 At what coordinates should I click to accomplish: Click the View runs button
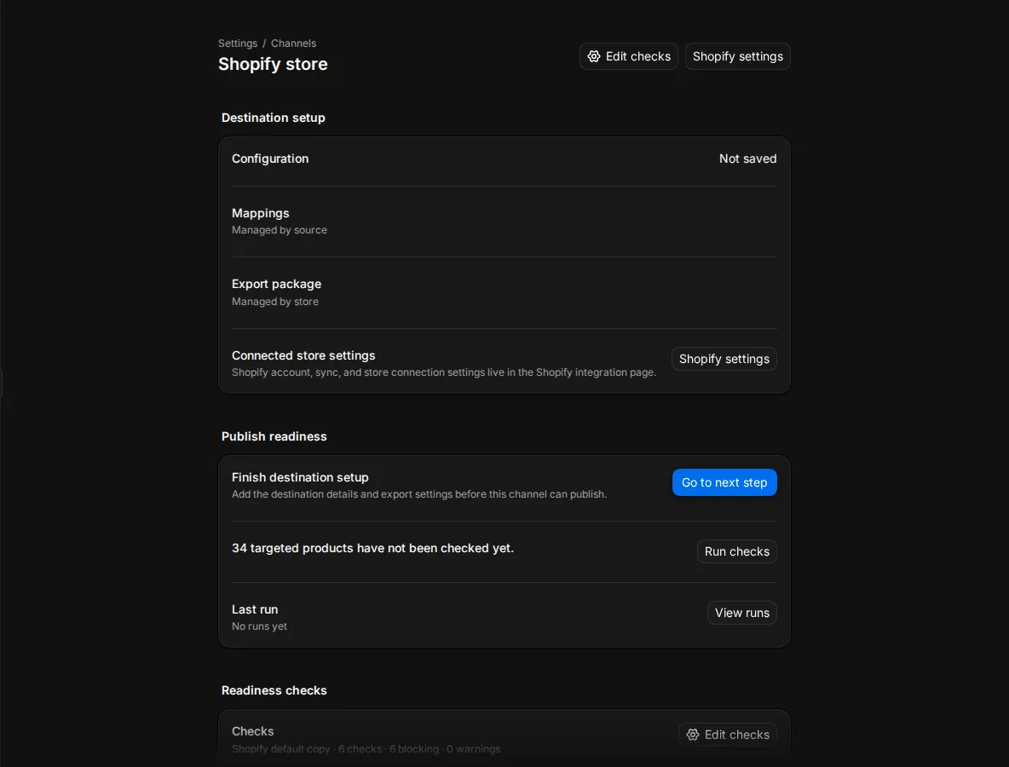point(742,613)
